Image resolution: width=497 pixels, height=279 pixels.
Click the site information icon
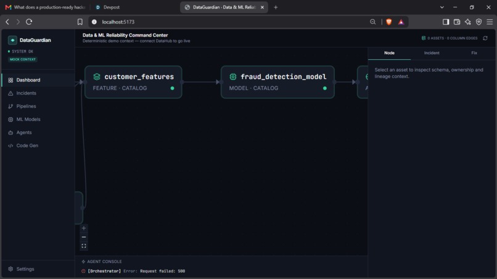point(94,22)
